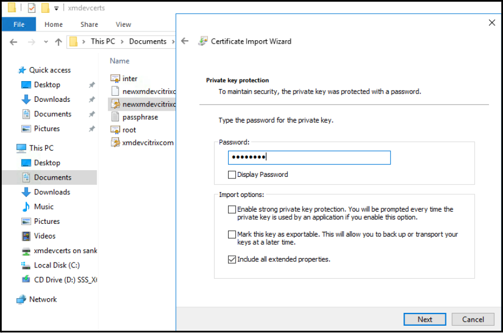503x333 pixels.
Task: Click the pin icon beside Documents
Action: point(92,114)
